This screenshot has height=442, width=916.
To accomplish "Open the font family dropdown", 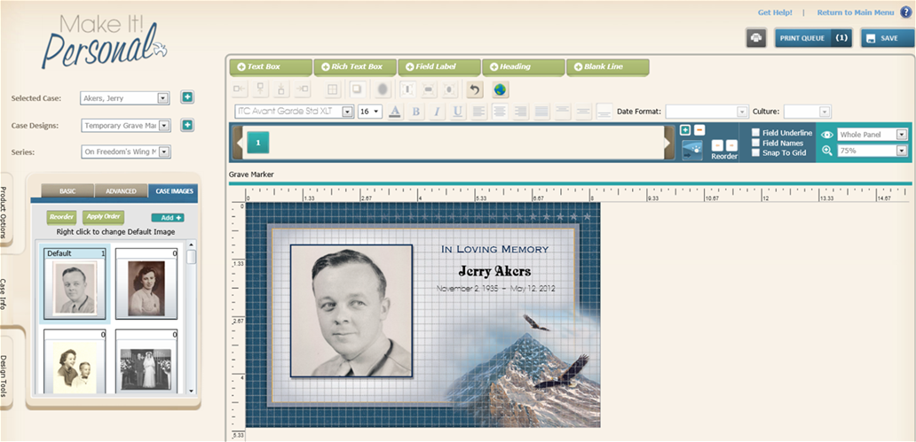I will [x=348, y=112].
